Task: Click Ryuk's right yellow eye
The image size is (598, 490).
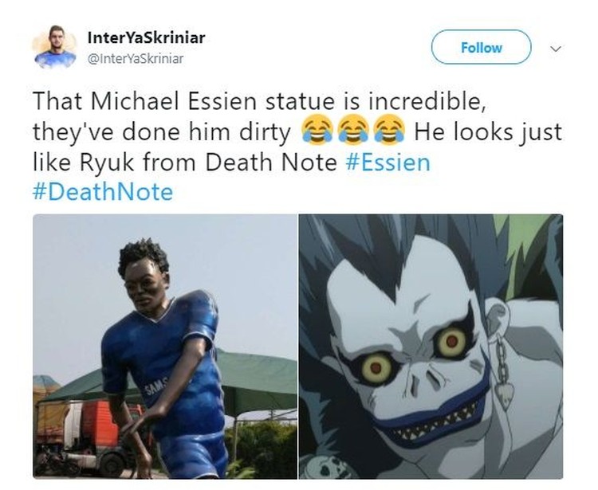Action: pyautogui.click(x=452, y=342)
